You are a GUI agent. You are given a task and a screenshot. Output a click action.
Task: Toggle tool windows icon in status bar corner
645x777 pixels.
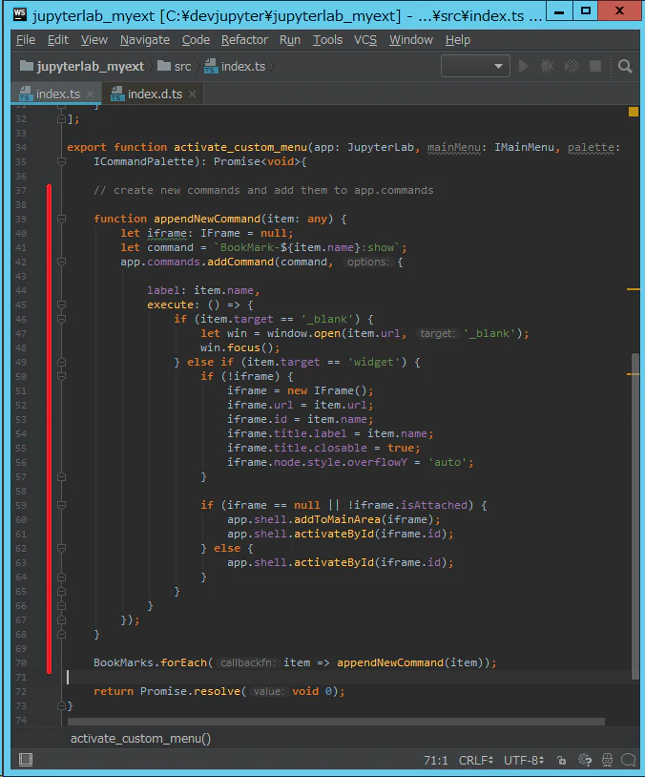[26, 760]
